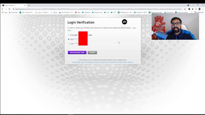Restore down the Chrome window

[x=198, y=5]
